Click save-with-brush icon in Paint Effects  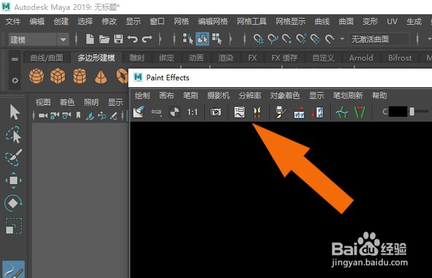pyautogui.click(x=281, y=112)
